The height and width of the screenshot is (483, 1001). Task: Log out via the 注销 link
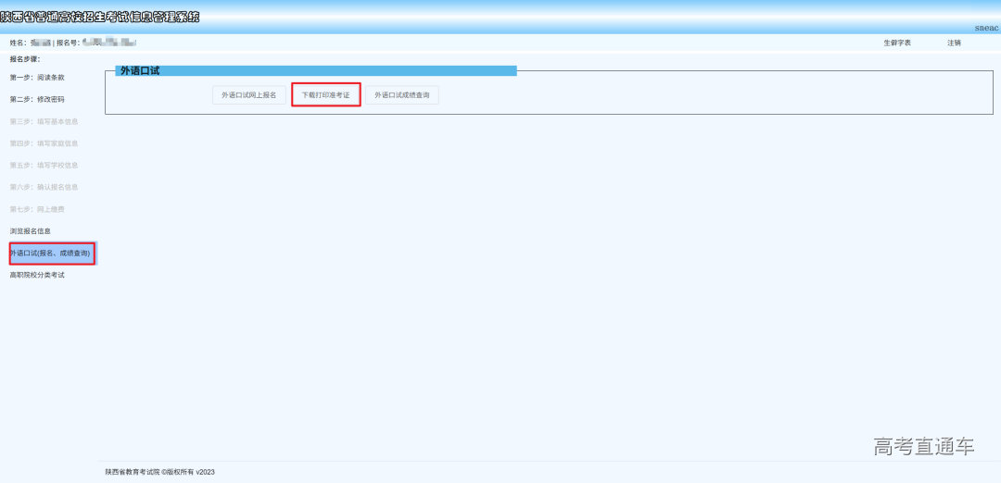(954, 43)
